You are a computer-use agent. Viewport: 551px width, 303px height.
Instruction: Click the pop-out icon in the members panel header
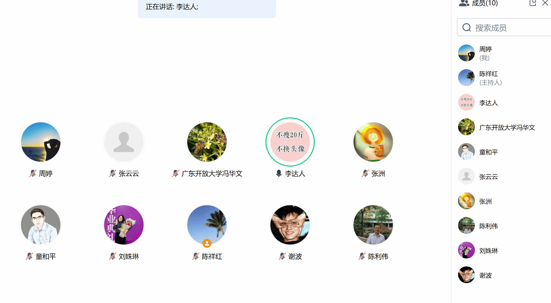click(533, 3)
